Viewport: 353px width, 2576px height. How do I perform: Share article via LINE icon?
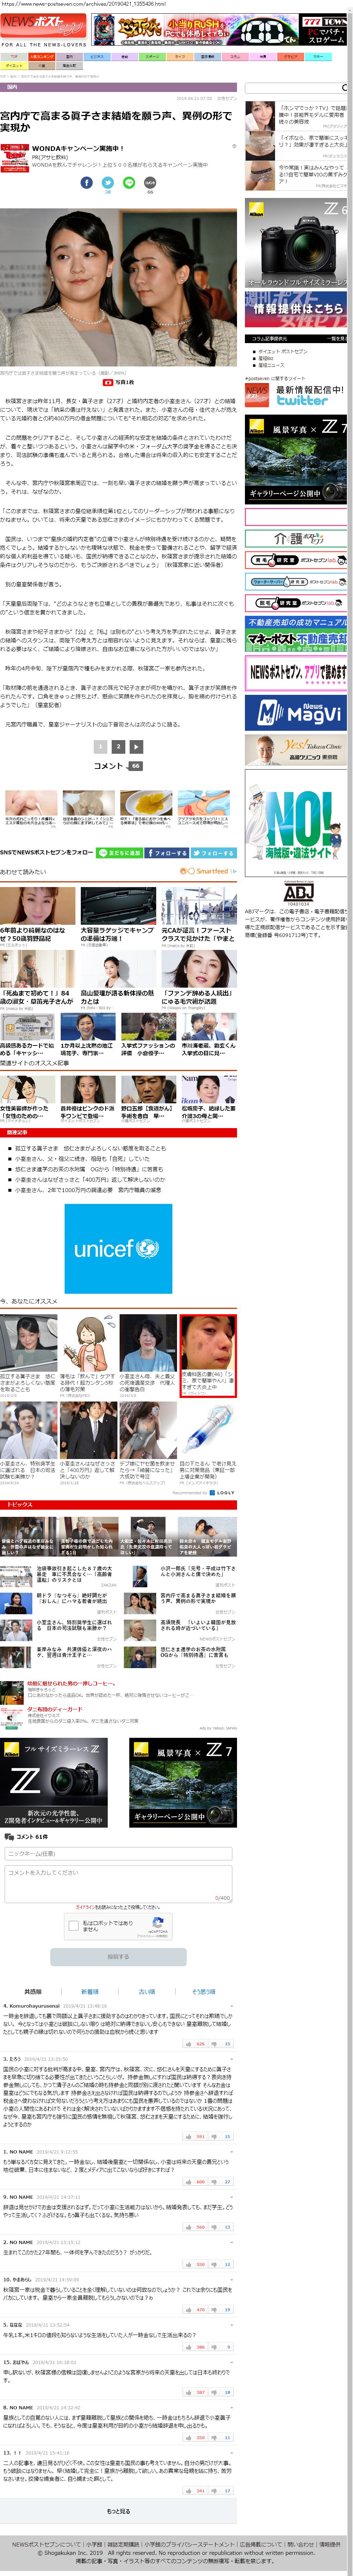click(129, 183)
